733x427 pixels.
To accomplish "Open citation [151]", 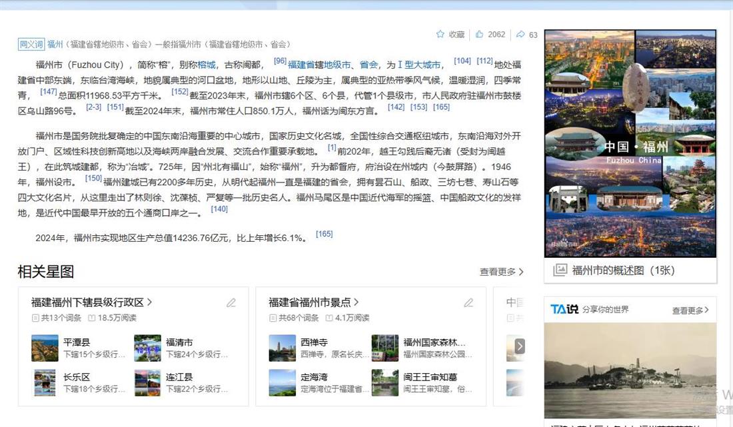I will click(x=115, y=107).
